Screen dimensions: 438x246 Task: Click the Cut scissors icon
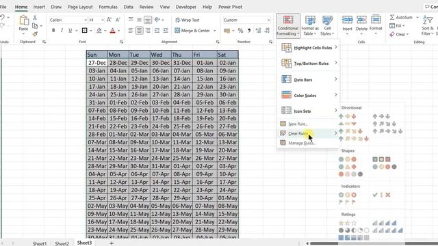(35, 18)
